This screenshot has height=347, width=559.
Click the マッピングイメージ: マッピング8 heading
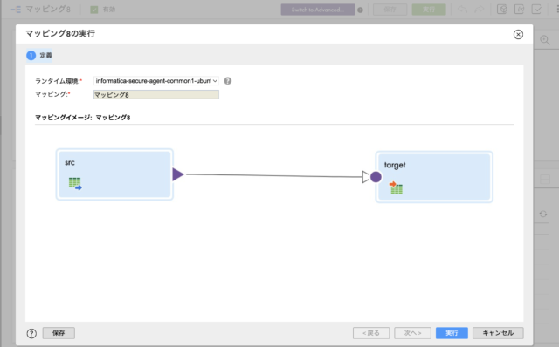click(83, 118)
